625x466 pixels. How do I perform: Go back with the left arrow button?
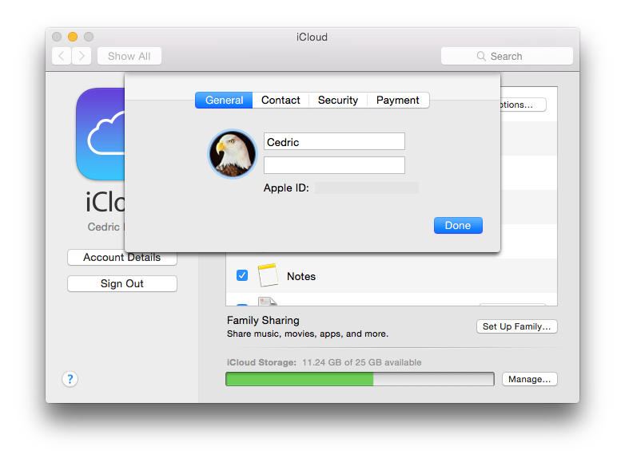(x=62, y=56)
